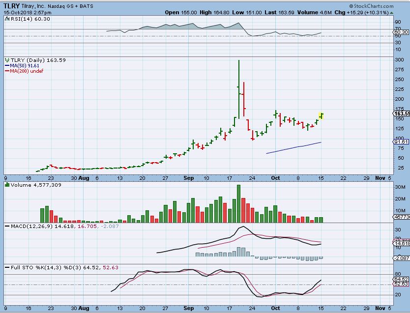Viewport: 410px width, 313px height.
Task: Click the 30M label on volume axis
Action: click(400, 187)
